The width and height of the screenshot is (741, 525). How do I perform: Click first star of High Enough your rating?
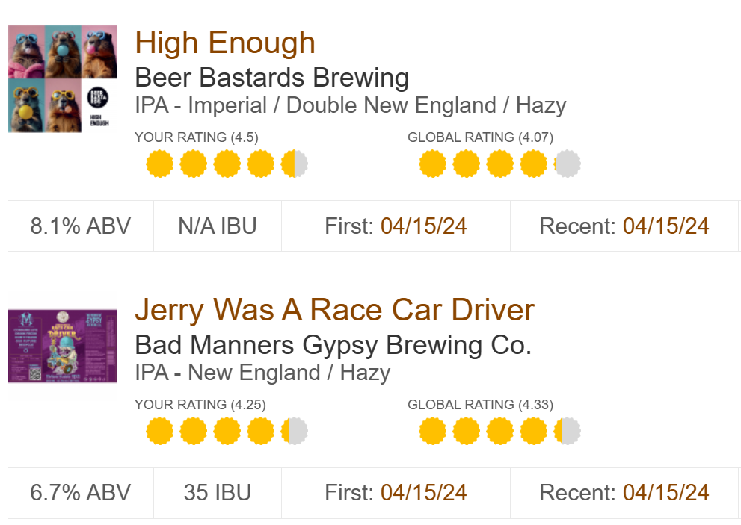tap(160, 164)
